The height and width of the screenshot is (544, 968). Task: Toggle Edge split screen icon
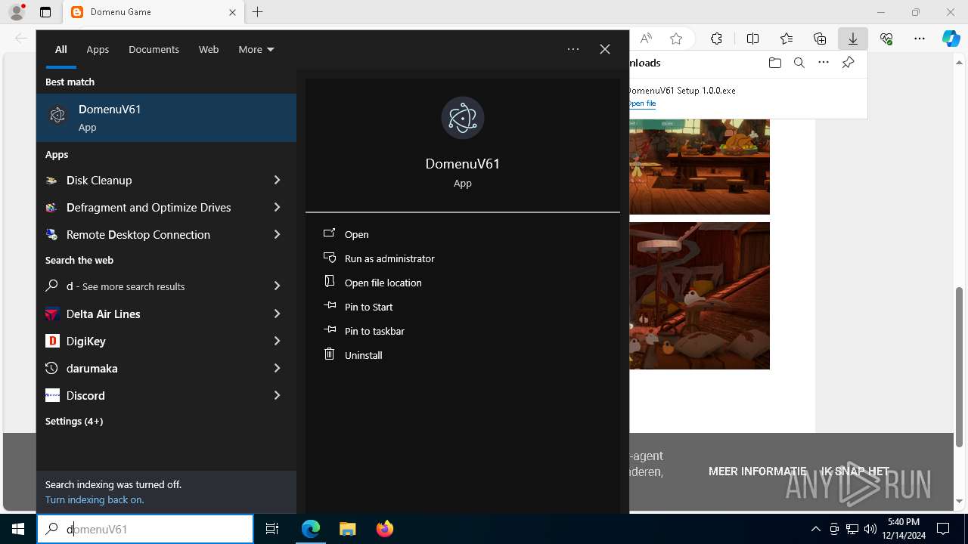tap(752, 39)
